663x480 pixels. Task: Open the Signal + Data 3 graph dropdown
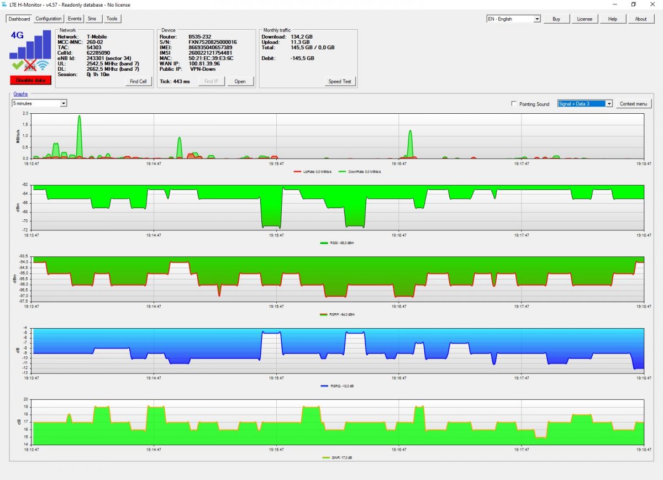pyautogui.click(x=585, y=103)
